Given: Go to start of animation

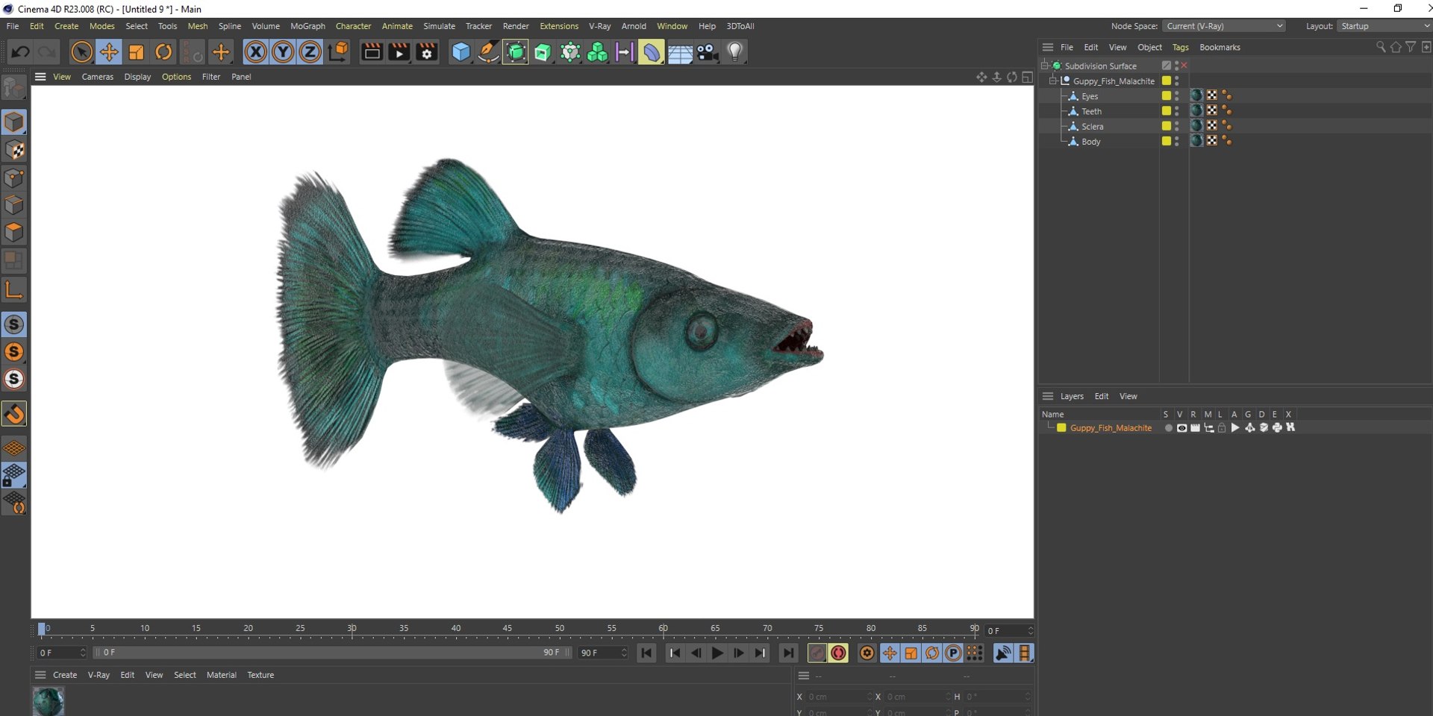Looking at the screenshot, I should click(647, 653).
